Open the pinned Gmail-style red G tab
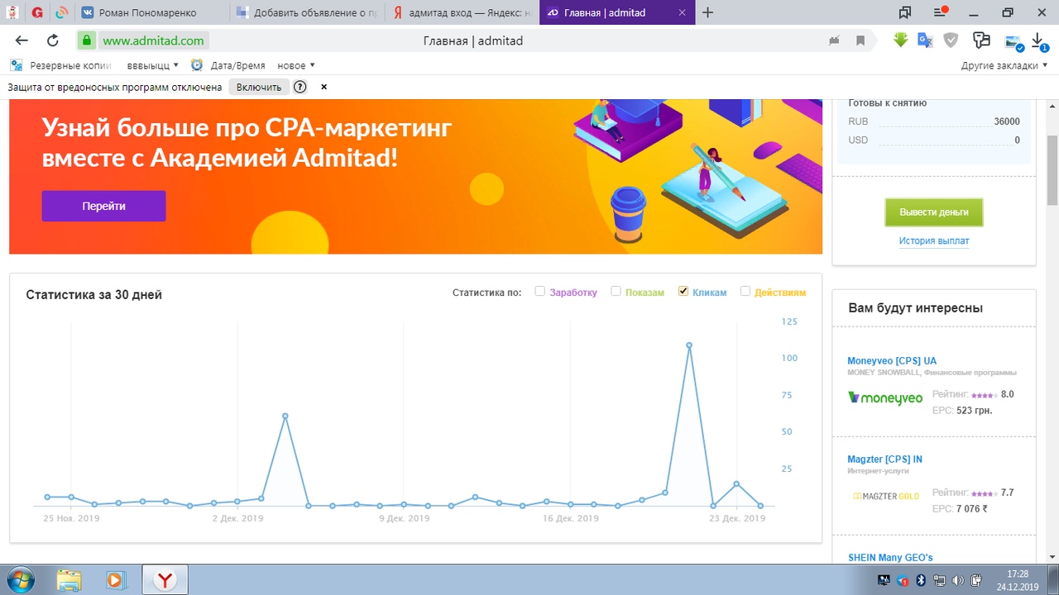The height and width of the screenshot is (595, 1059). point(37,12)
